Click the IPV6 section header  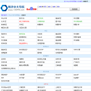coord(46,84)
